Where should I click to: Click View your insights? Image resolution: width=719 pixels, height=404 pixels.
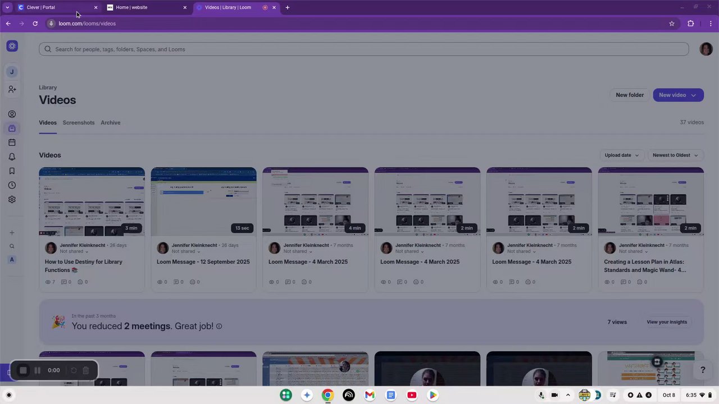point(667,322)
